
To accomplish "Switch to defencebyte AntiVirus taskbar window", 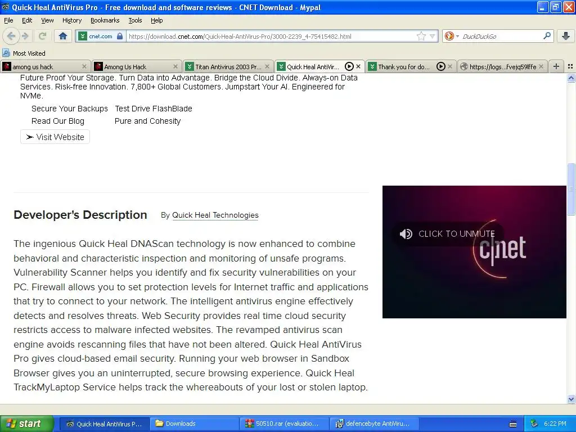I will 375,424.
